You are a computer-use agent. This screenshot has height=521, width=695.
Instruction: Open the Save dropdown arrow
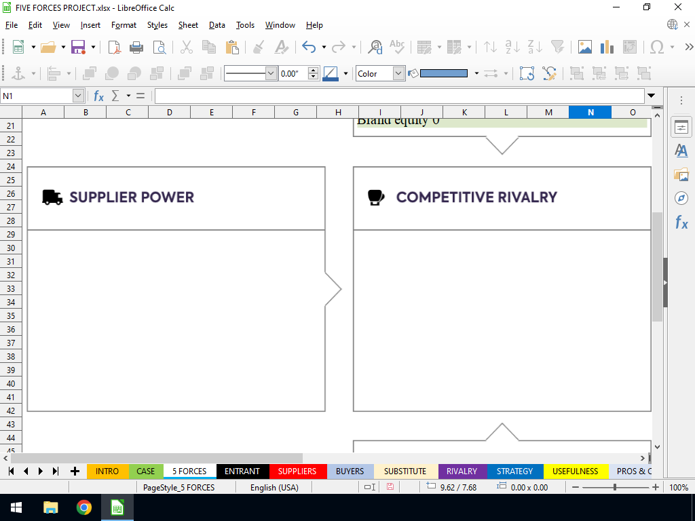pyautogui.click(x=93, y=47)
